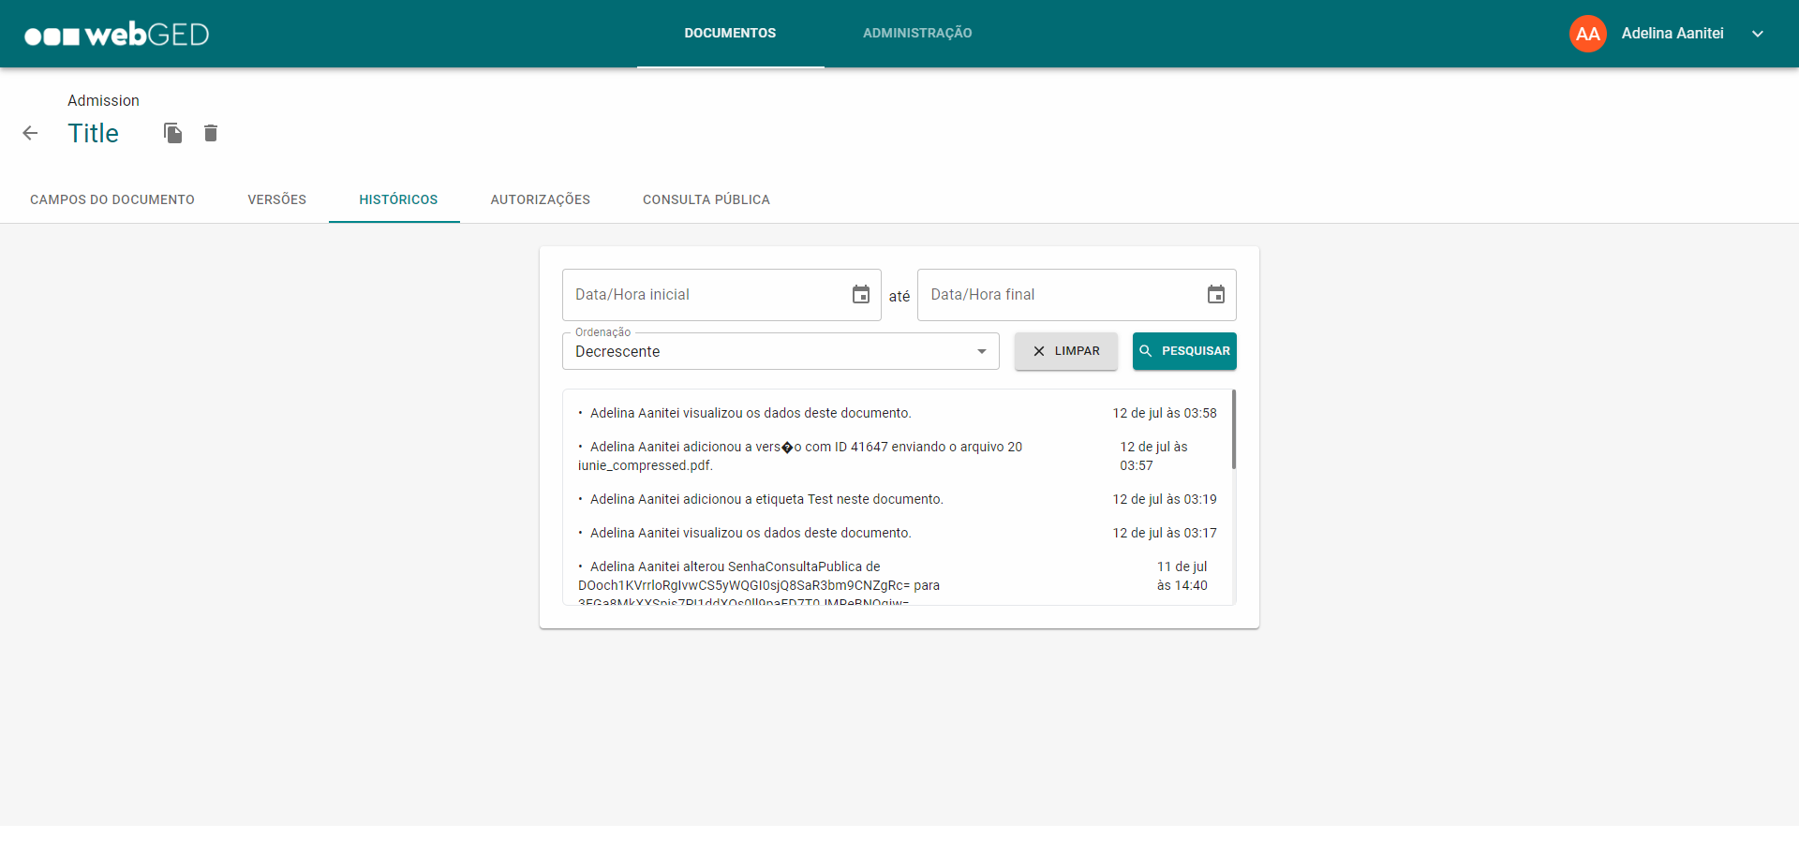Click the Adelina Aanitei user name
Image resolution: width=1799 pixels, height=853 pixels.
1673,34
